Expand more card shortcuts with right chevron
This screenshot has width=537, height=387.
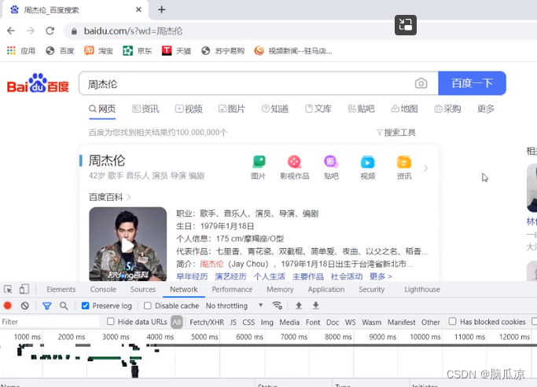tap(425, 168)
